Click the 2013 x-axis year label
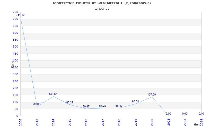Viewport: 204px width, 127px height. coord(37,122)
